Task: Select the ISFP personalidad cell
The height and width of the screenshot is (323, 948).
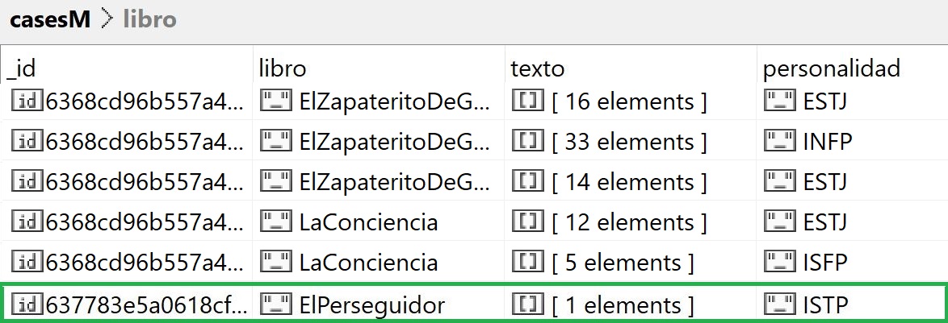Action: (825, 263)
